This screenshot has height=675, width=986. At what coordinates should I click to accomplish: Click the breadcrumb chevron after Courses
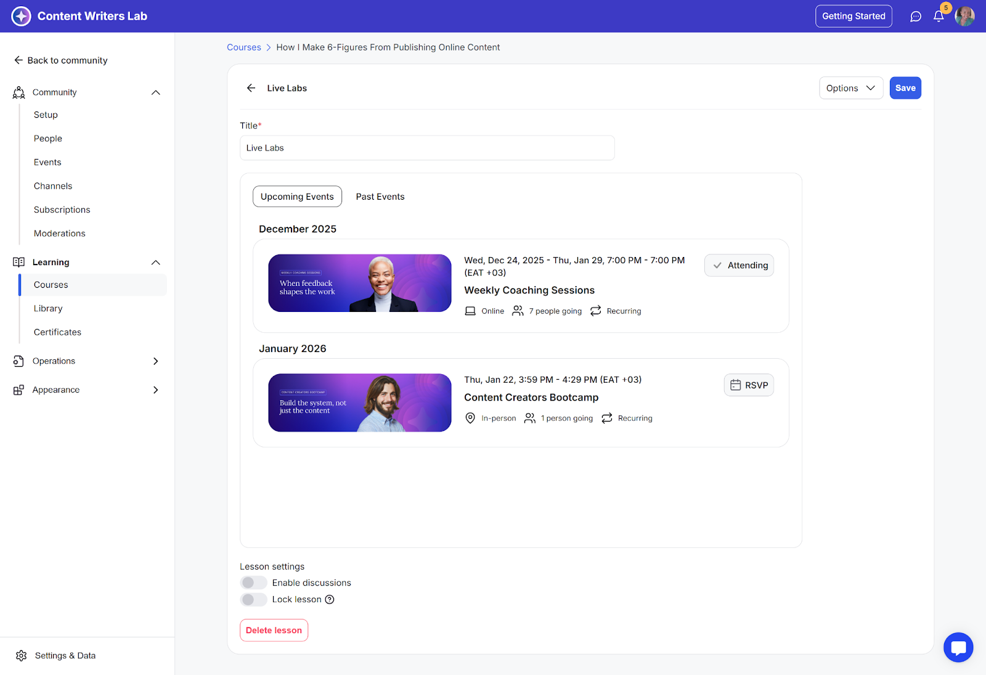(269, 47)
